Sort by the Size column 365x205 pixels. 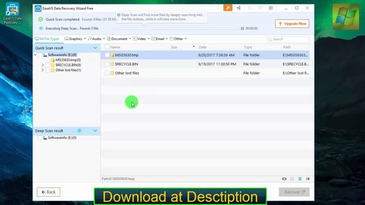click(174, 47)
